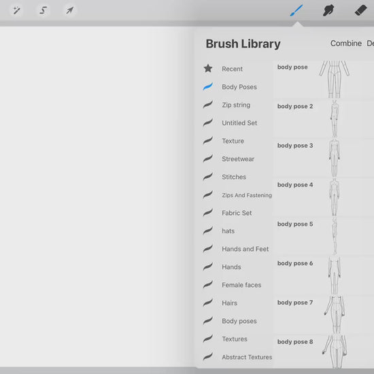The width and height of the screenshot is (374, 374).
Task: Click the Streetwear set brush icon
Action: [x=208, y=158]
